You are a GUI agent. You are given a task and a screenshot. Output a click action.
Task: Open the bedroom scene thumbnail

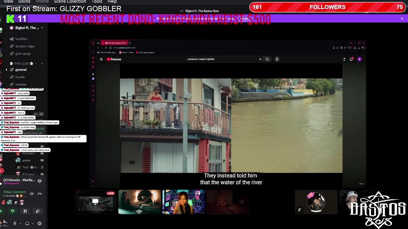tap(139, 202)
